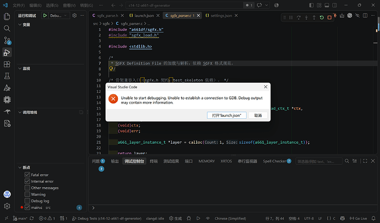Clear the debug console output
This screenshot has width=380, height=223.
pos(355,161)
